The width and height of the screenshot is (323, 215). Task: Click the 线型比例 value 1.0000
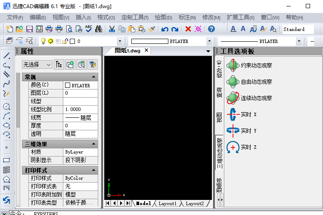(81, 110)
